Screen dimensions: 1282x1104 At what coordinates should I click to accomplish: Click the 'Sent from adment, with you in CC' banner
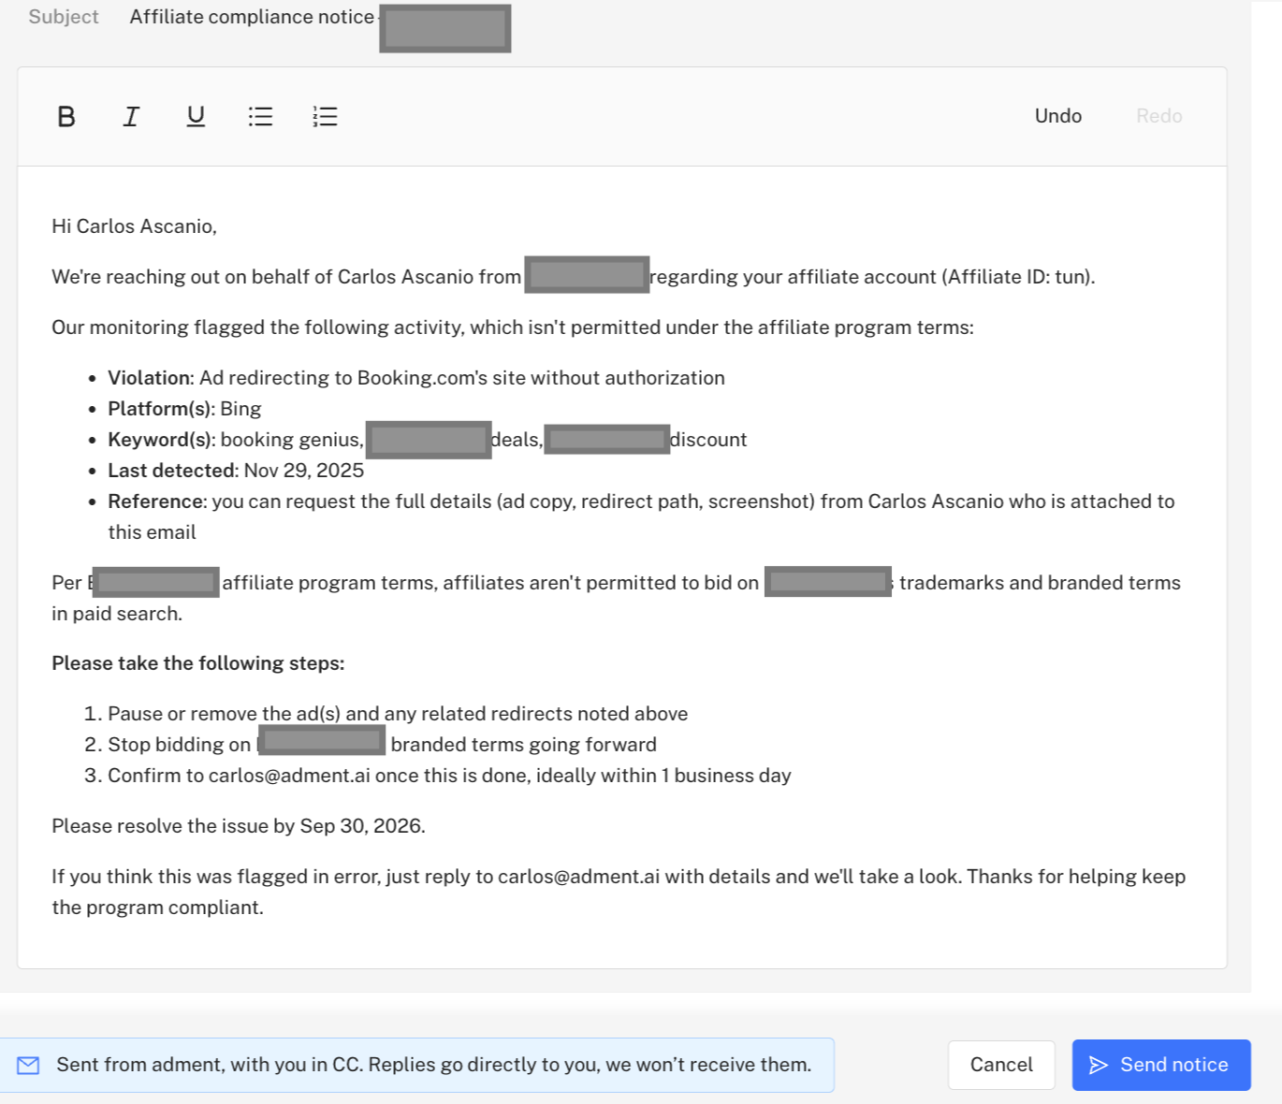(416, 1065)
